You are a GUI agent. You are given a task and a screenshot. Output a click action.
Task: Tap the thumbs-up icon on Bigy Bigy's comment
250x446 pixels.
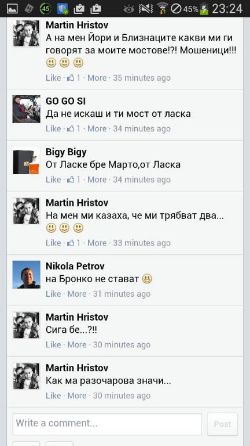(71, 180)
